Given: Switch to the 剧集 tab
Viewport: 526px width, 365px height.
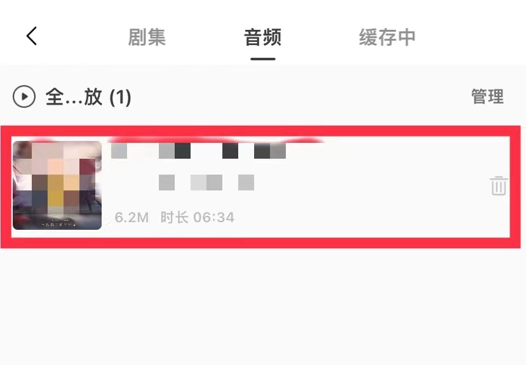Looking at the screenshot, I should 147,37.
